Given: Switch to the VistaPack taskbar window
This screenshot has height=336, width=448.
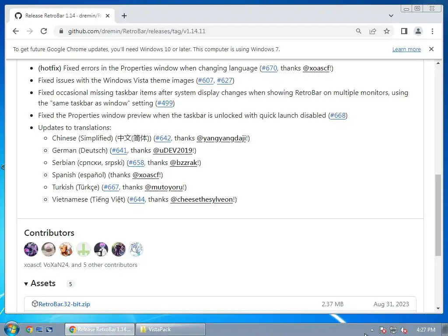Looking at the screenshot, I should pyautogui.click(x=171, y=329).
